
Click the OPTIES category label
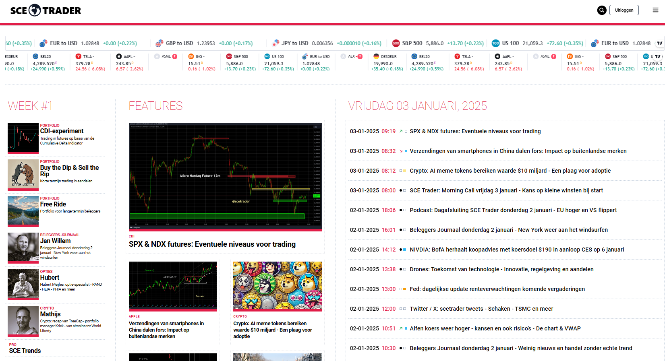click(x=46, y=271)
